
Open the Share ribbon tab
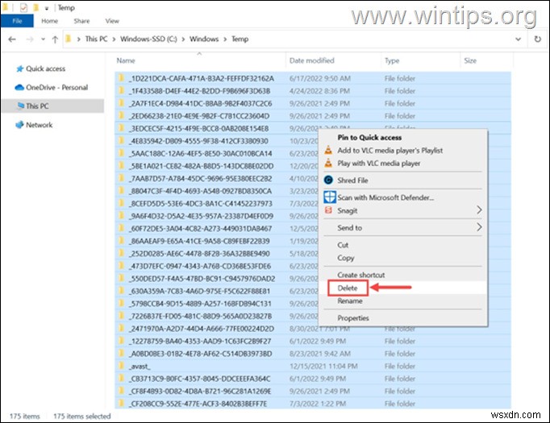(x=81, y=21)
